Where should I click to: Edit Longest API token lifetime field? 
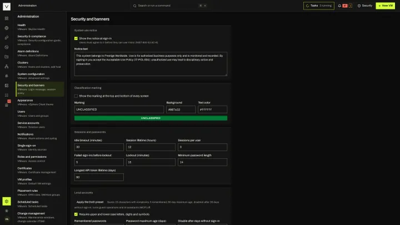[x=99, y=177]
